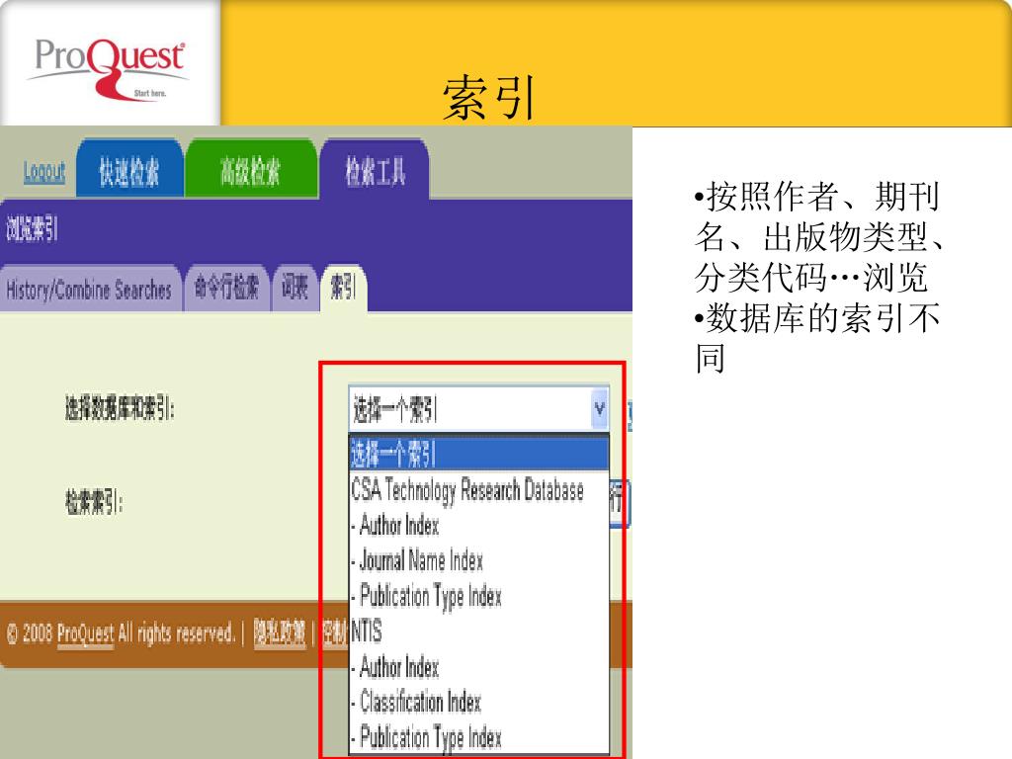1012x759 pixels.
Task: Open the 词表 sub-tab
Action: pyautogui.click(x=295, y=288)
